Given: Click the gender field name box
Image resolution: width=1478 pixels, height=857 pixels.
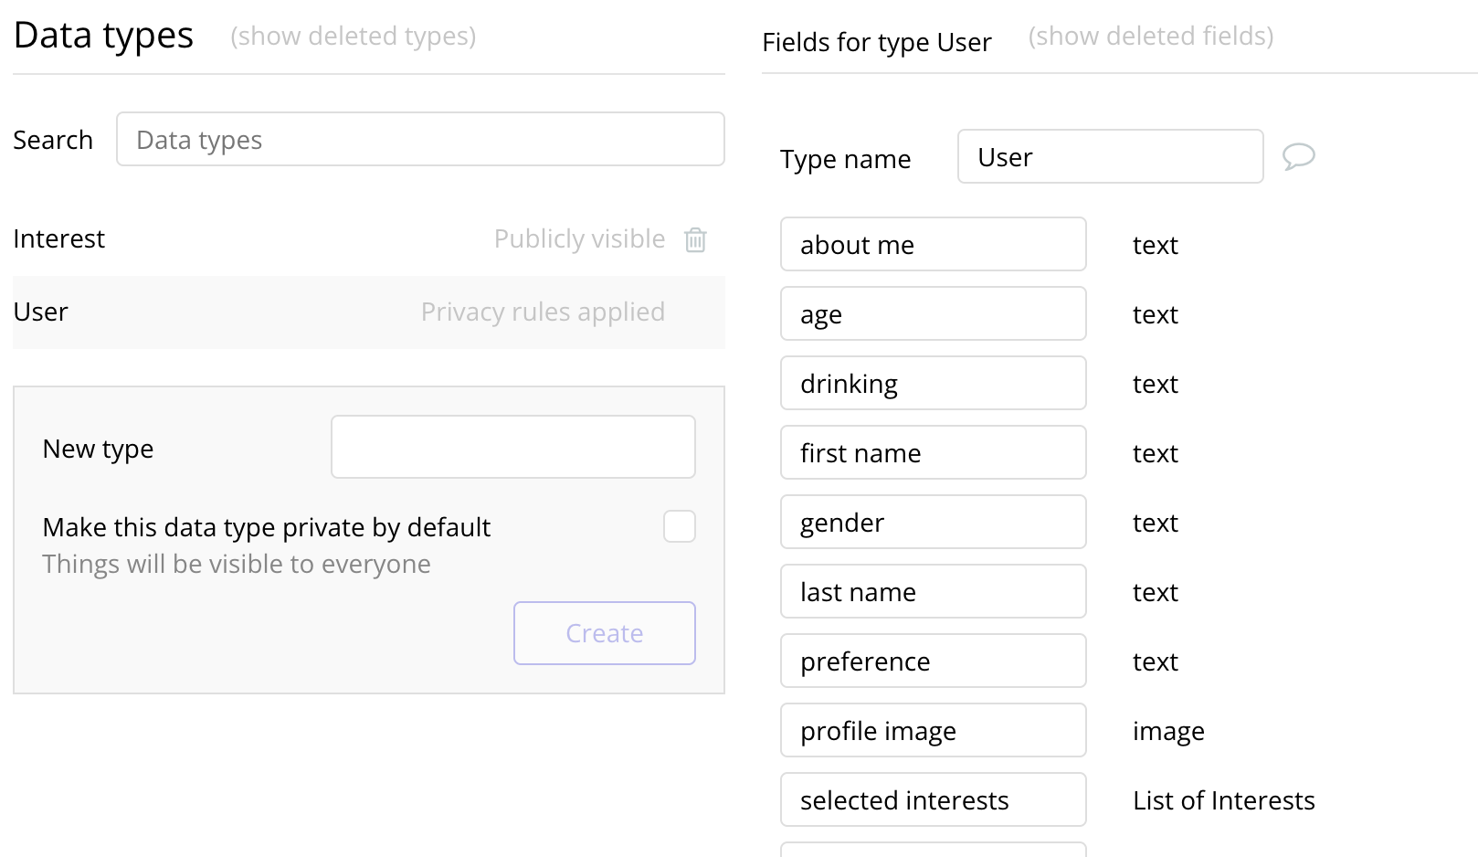Looking at the screenshot, I should (933, 523).
